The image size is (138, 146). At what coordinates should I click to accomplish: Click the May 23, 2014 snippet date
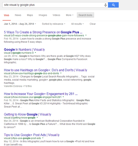[11, 76]
